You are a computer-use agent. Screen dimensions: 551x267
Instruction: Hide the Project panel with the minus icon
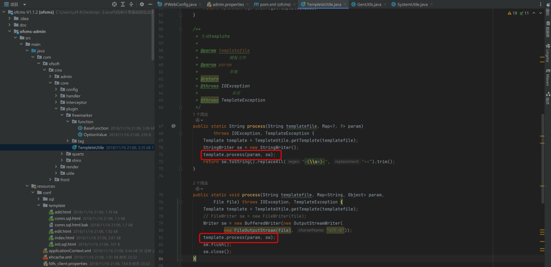[x=151, y=4]
